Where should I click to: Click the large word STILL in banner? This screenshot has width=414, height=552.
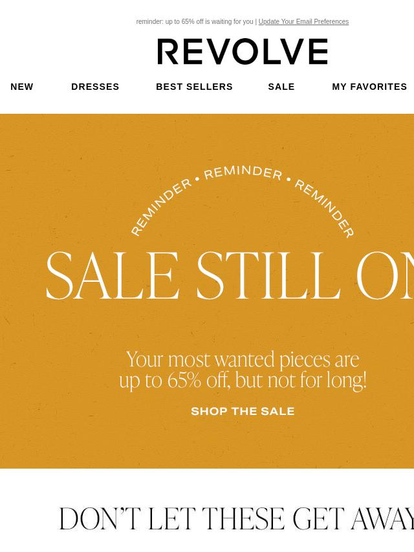(x=268, y=275)
